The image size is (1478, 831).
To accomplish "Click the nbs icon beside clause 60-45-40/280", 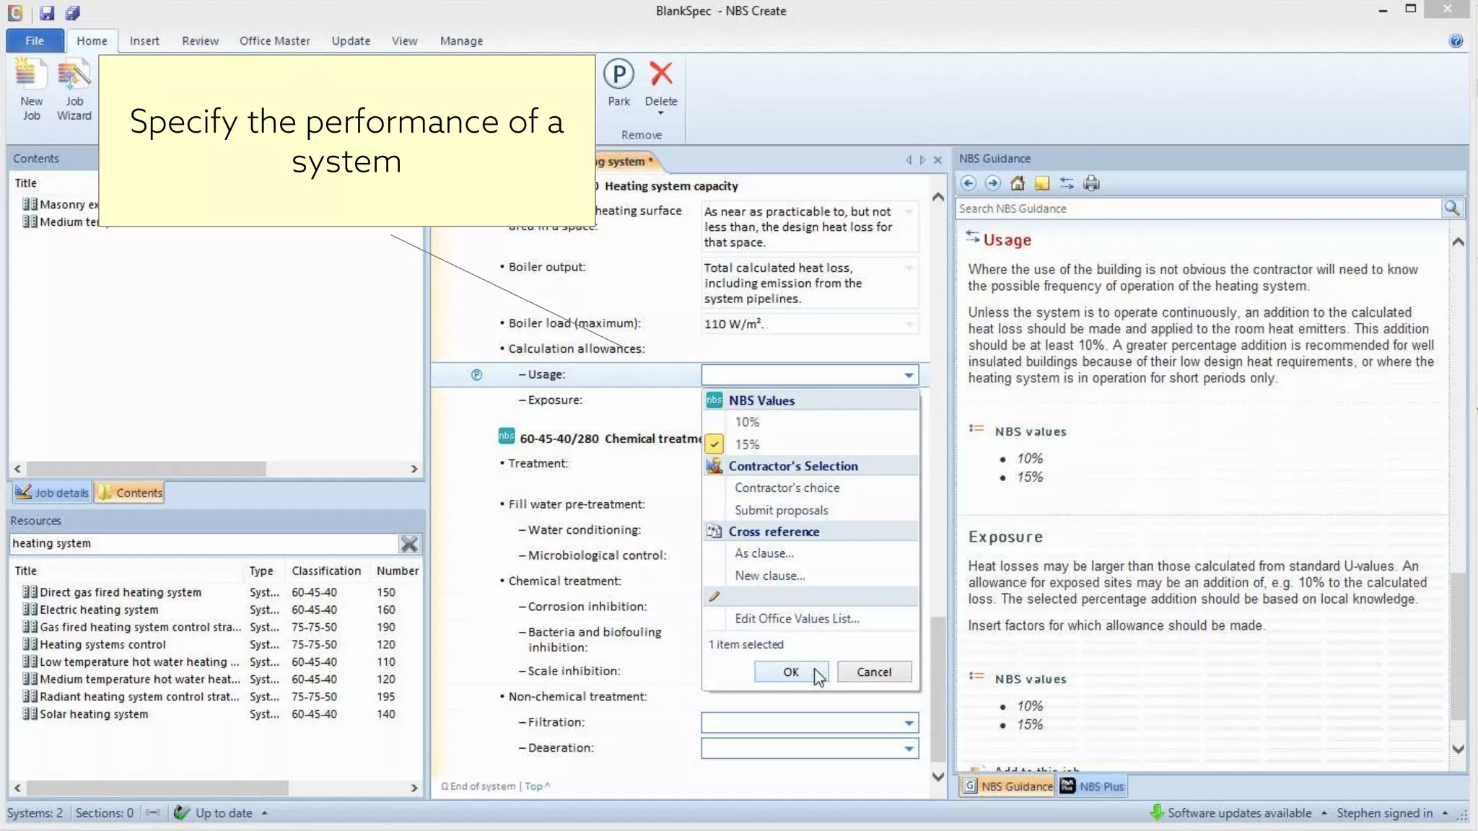I will [507, 436].
